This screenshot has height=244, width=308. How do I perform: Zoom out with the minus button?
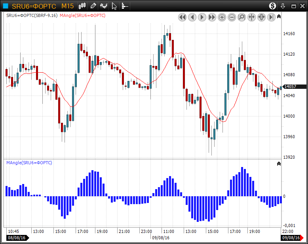232,17
